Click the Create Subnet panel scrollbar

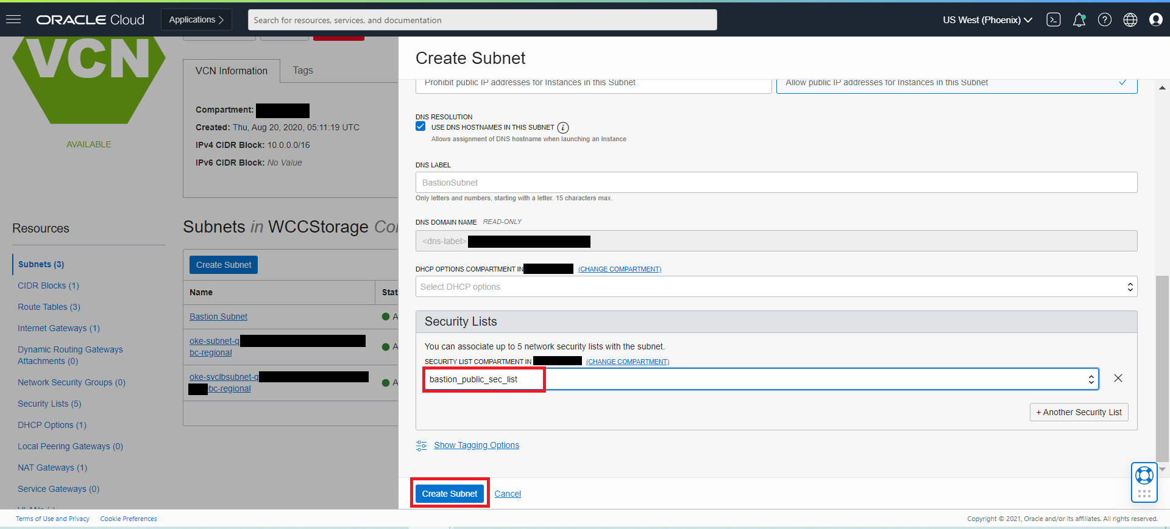click(x=1162, y=368)
